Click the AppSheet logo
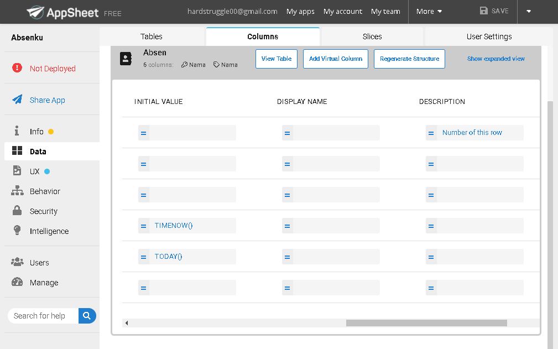 (x=62, y=11)
